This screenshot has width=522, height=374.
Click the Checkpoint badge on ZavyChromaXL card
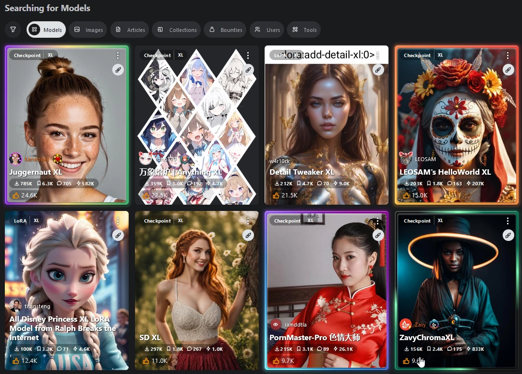417,221
